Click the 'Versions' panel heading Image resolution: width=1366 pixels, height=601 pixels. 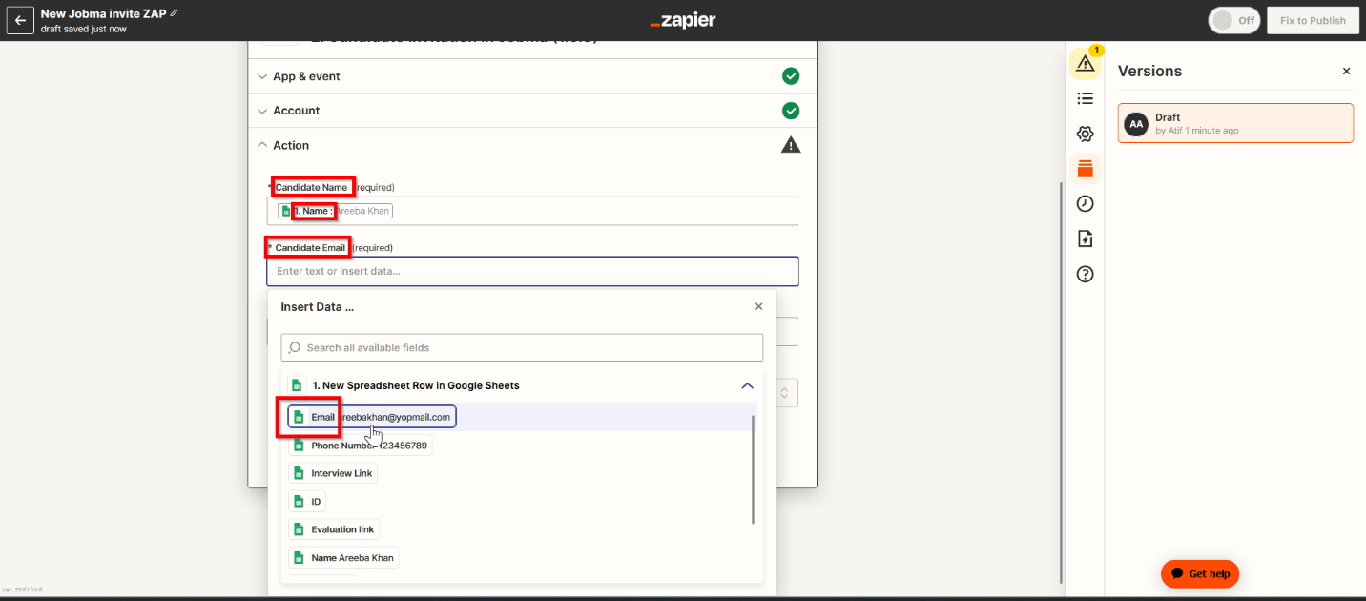1149,72
